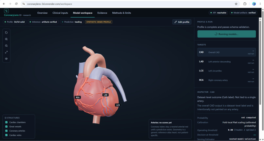Open the Clinical inputs tab

60,13
